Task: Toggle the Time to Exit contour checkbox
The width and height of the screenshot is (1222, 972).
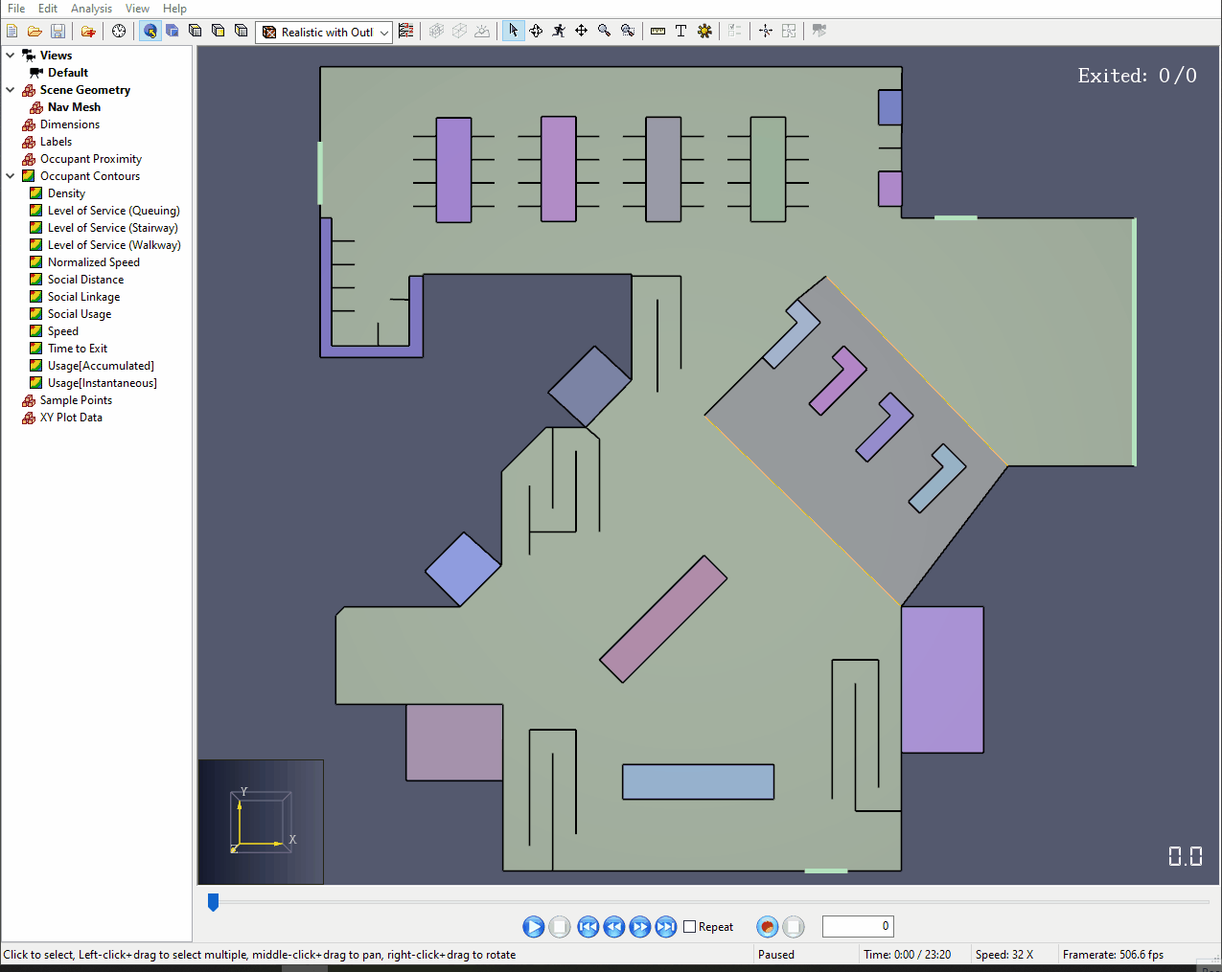Action: 35,348
